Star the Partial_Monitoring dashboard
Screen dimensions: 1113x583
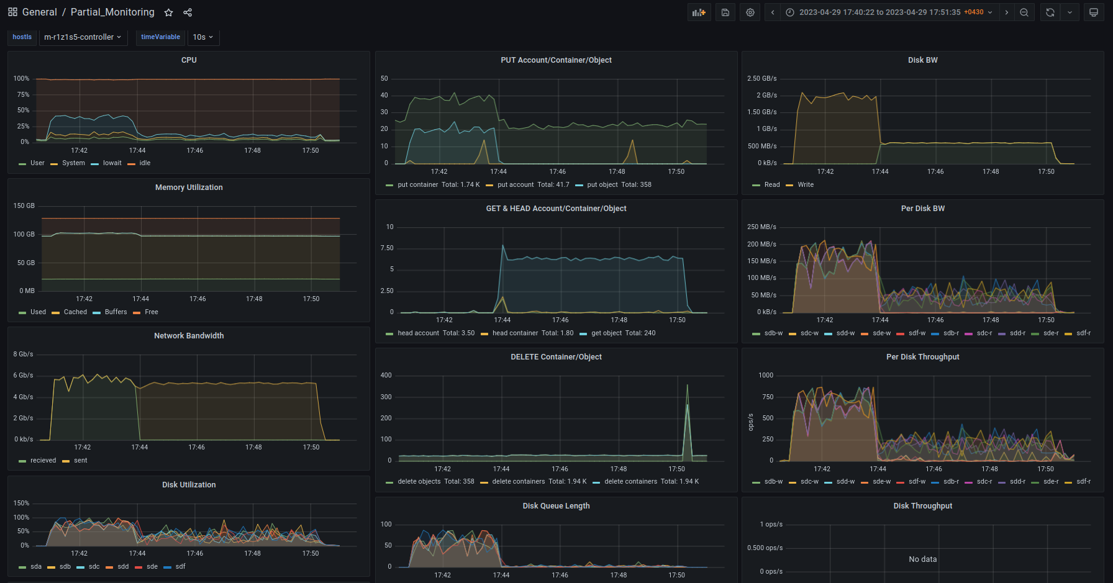coord(168,12)
